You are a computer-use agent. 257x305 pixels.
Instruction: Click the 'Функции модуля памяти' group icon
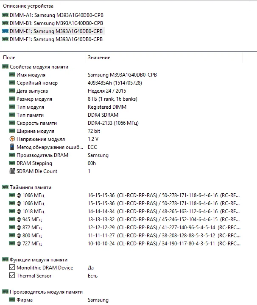coord(5,259)
